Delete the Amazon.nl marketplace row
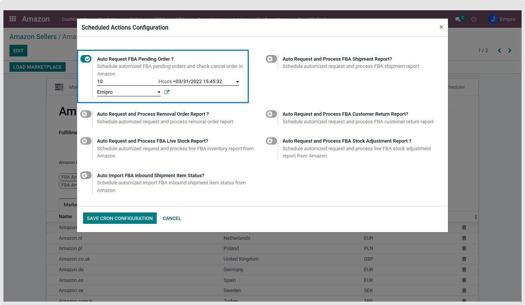 point(464,238)
